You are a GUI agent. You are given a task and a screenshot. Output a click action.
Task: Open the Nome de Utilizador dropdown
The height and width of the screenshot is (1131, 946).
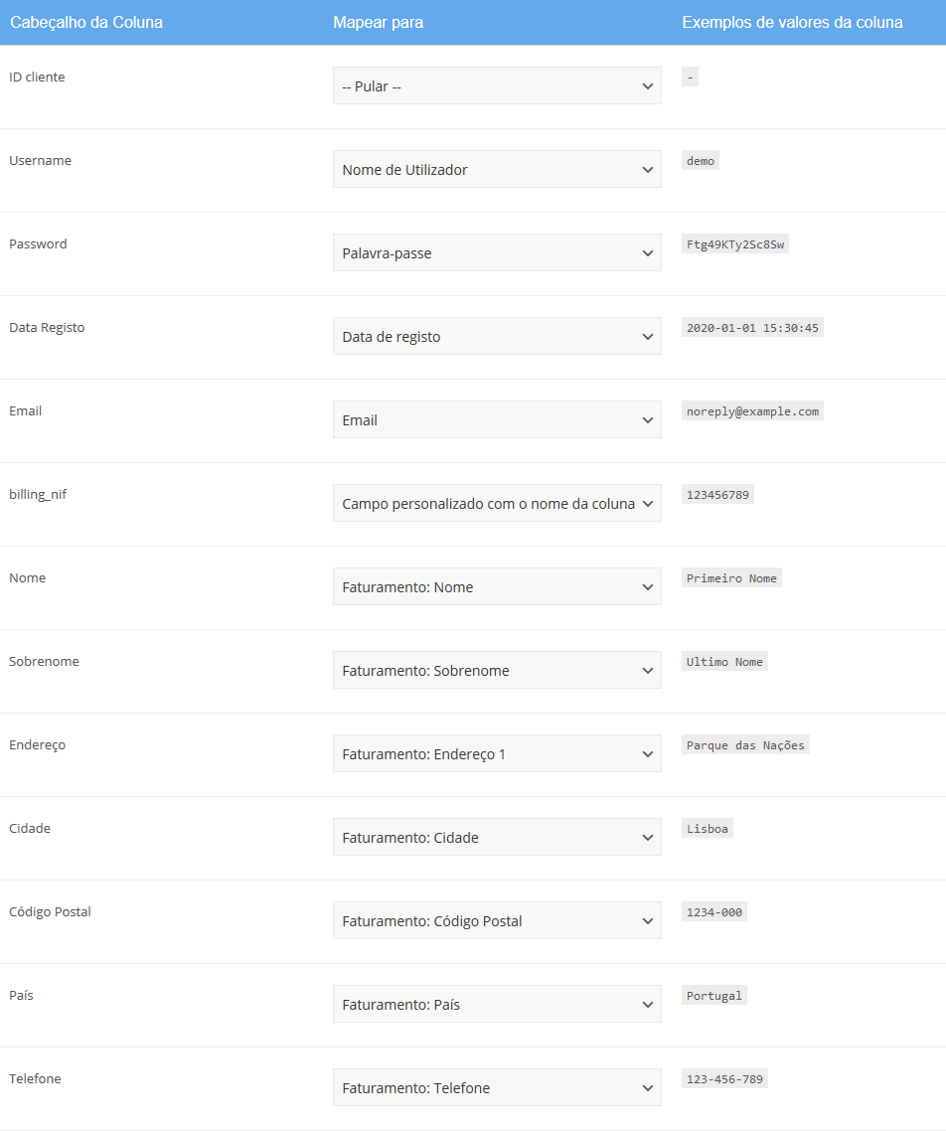(497, 170)
